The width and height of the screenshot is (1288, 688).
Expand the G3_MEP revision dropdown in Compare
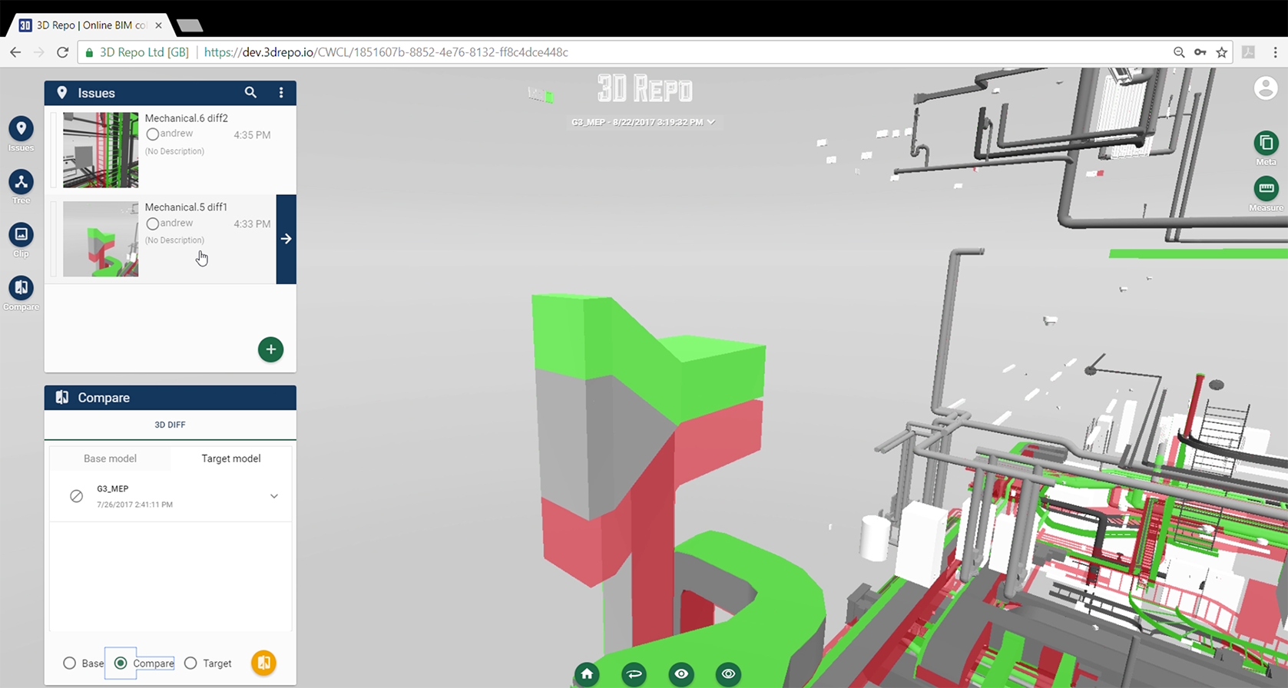(274, 496)
